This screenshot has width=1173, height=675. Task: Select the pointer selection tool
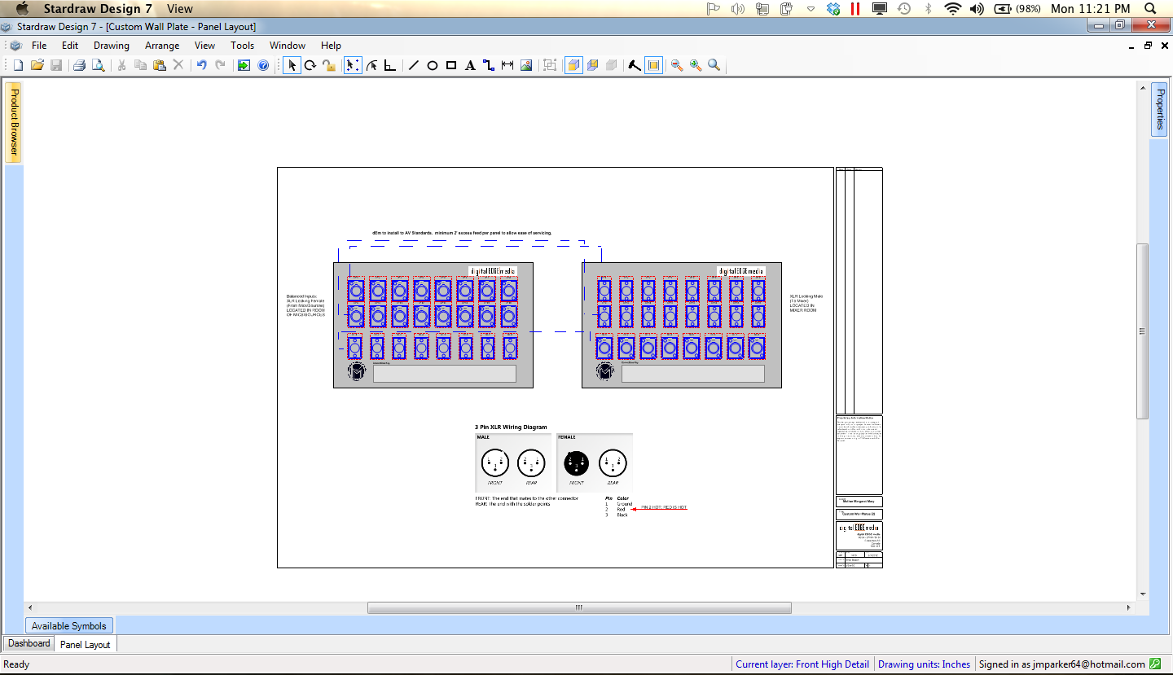292,65
